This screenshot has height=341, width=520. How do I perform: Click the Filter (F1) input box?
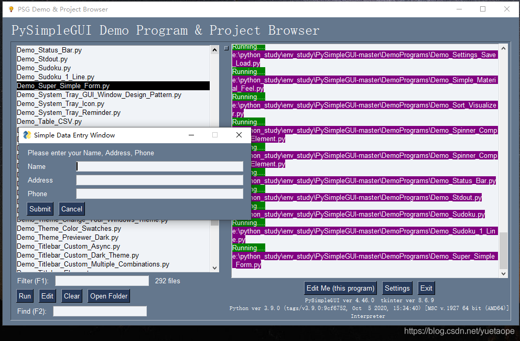pyautogui.click(x=102, y=281)
